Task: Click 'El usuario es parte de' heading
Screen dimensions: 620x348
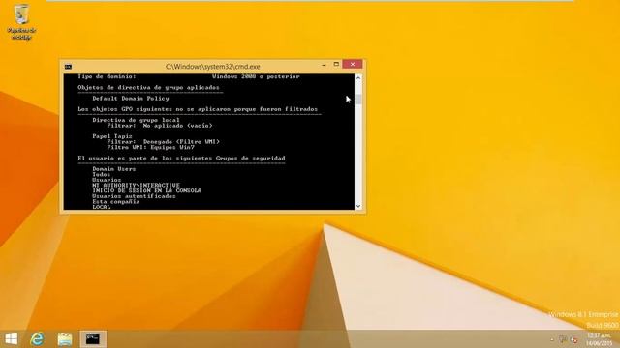Action: click(181, 159)
